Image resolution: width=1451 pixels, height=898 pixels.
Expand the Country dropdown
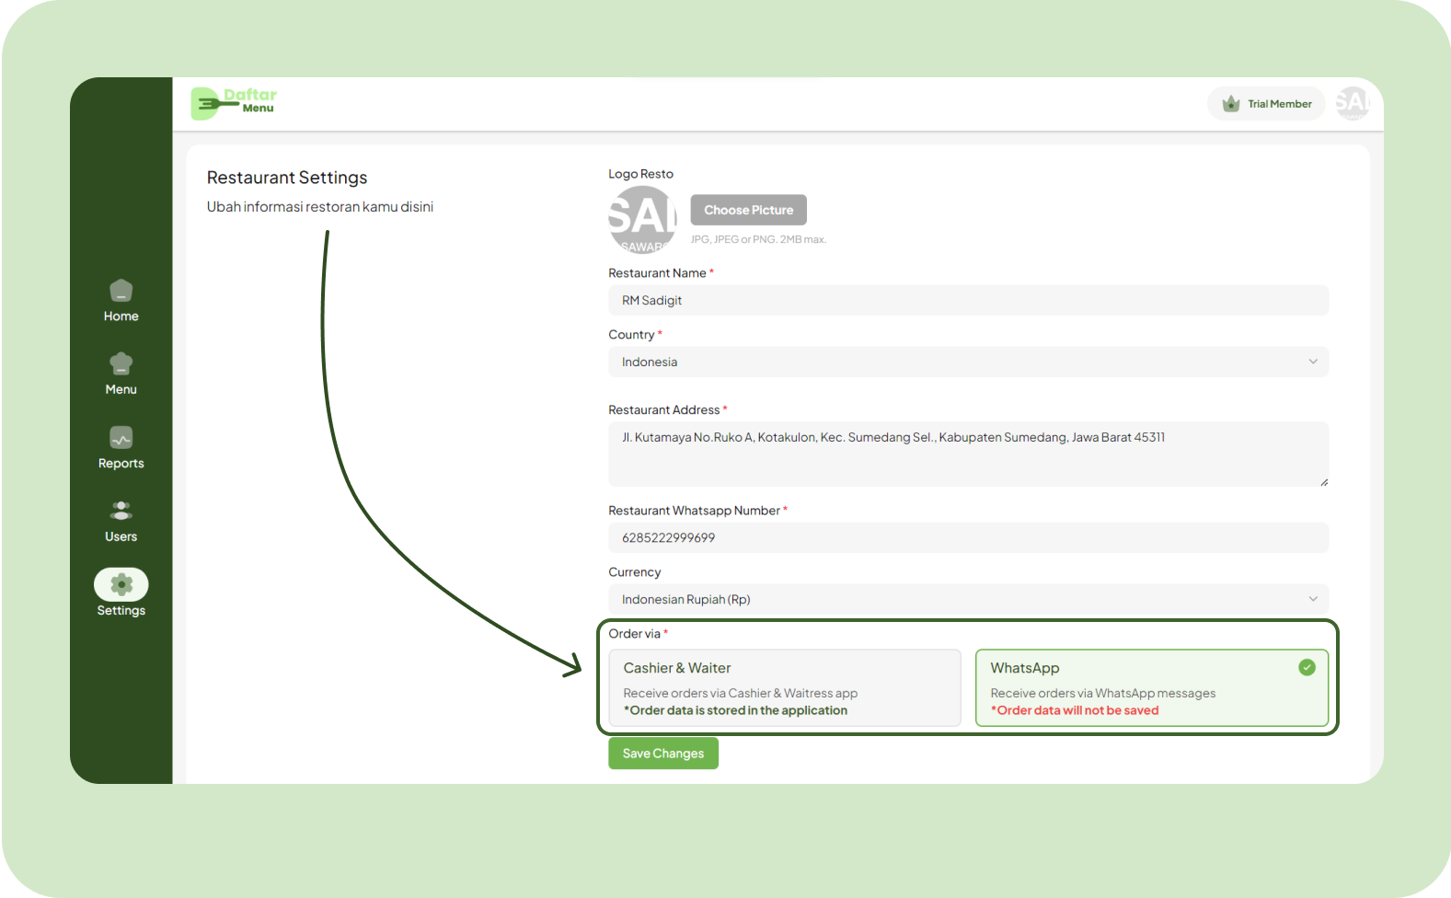(x=967, y=362)
